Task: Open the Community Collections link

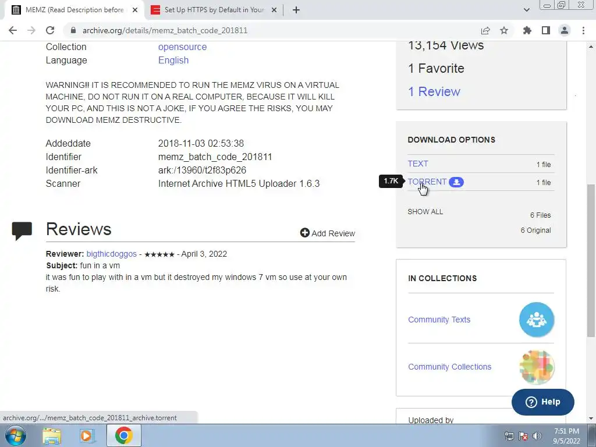Action: coord(450,367)
